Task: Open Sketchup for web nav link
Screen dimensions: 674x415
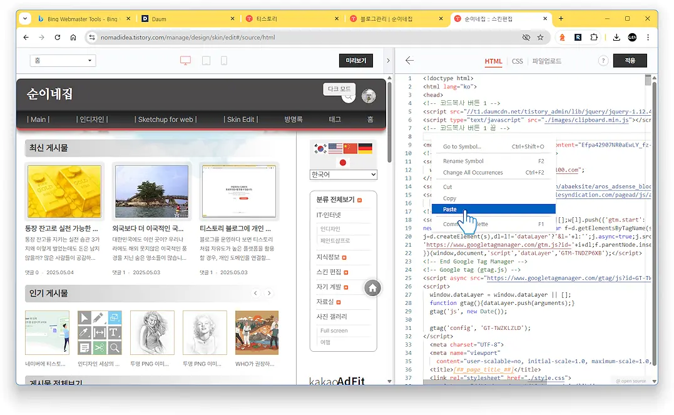Action: [x=165, y=120]
